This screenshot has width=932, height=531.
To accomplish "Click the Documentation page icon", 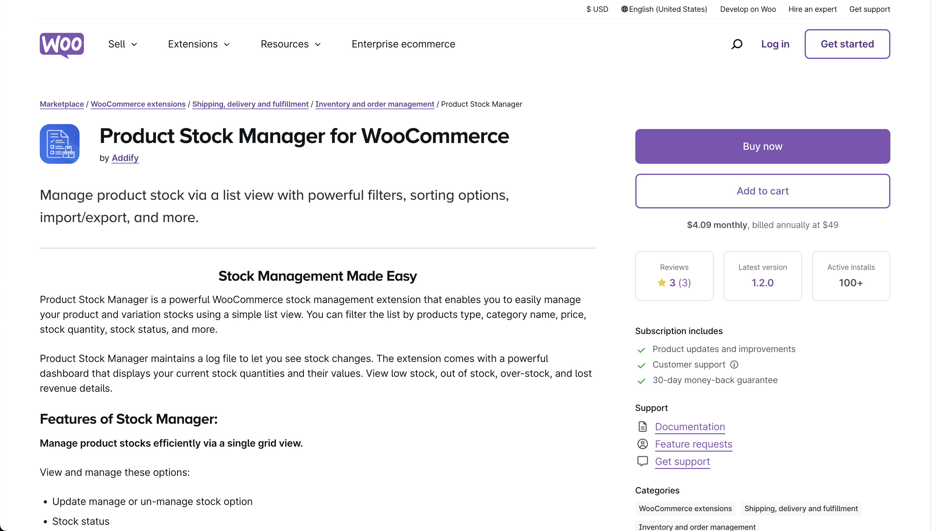I will coord(642,426).
